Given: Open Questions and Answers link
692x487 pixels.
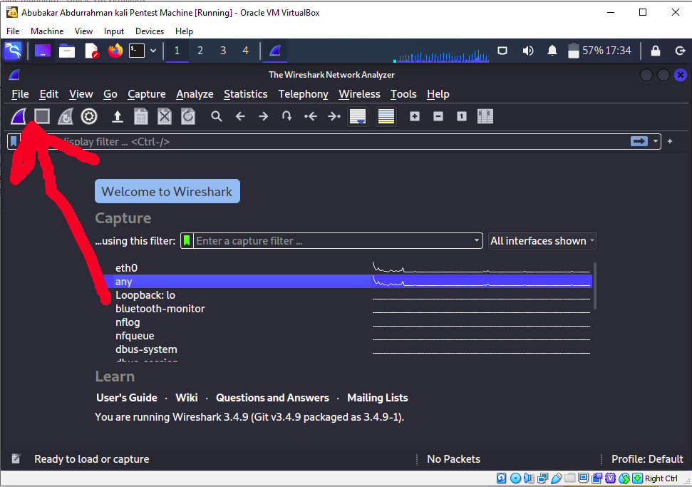Looking at the screenshot, I should pos(272,398).
